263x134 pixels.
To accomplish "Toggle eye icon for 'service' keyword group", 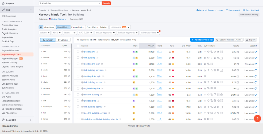I will click(69, 57).
